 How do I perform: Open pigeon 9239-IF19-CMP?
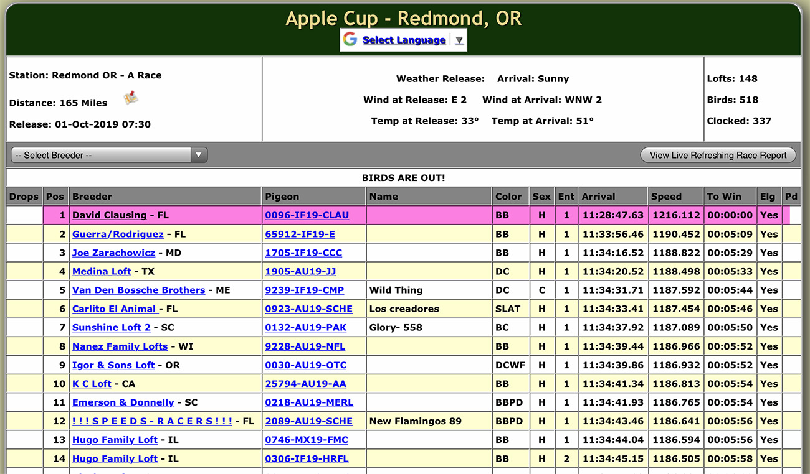[x=304, y=290]
